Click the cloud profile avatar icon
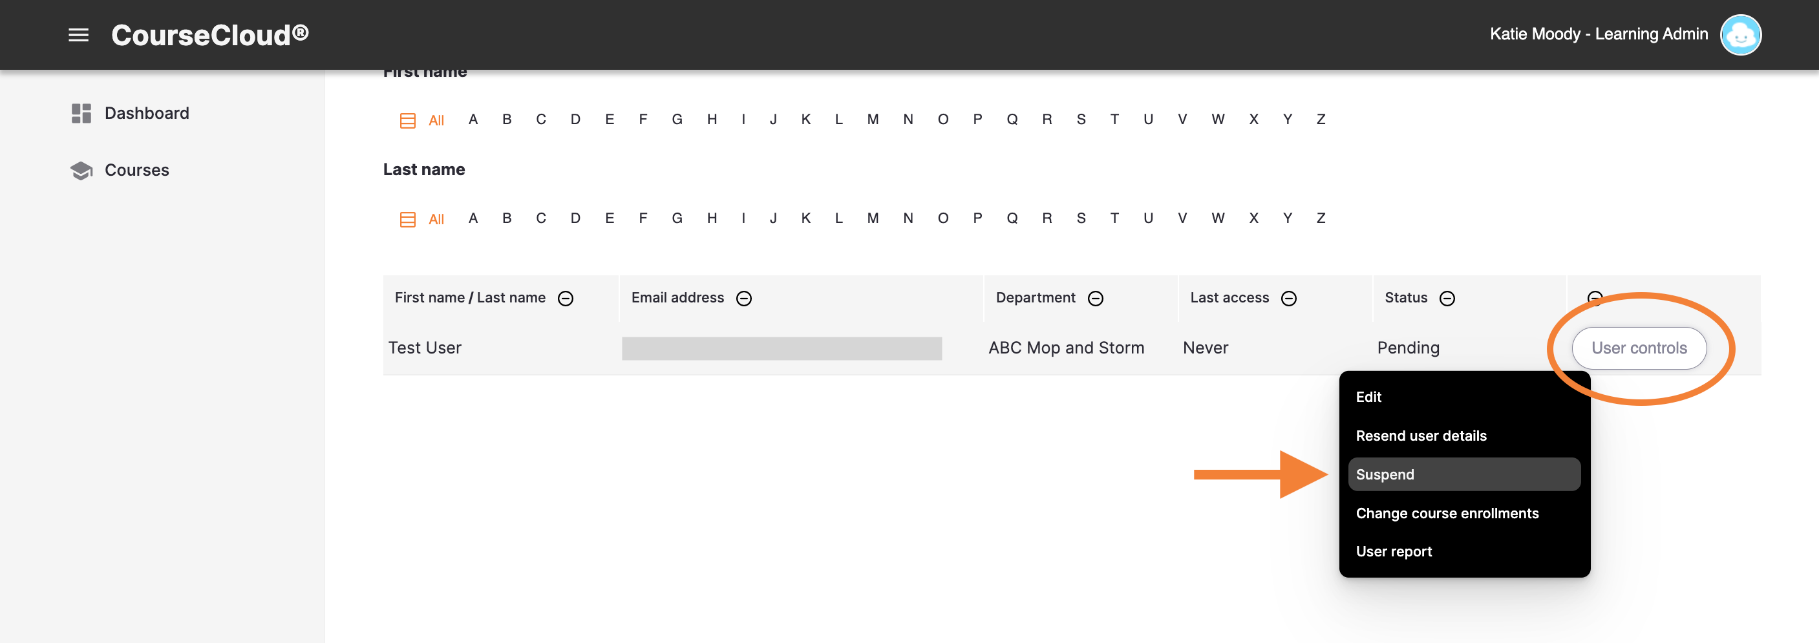Viewport: 1819px width, 643px height. [x=1741, y=35]
